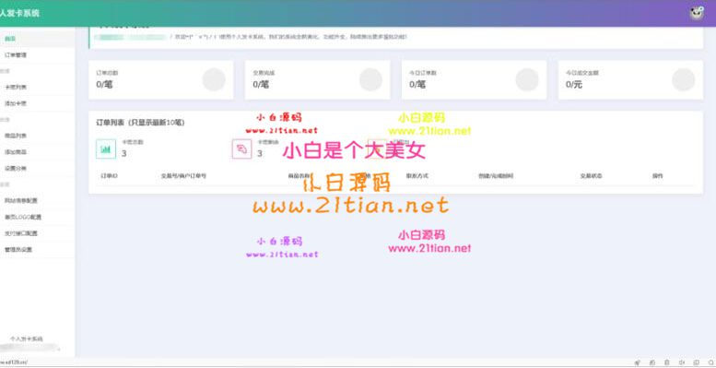Viewport: 716px width, 368px height.
Task: Click the pink tag icon
Action: [241, 149]
